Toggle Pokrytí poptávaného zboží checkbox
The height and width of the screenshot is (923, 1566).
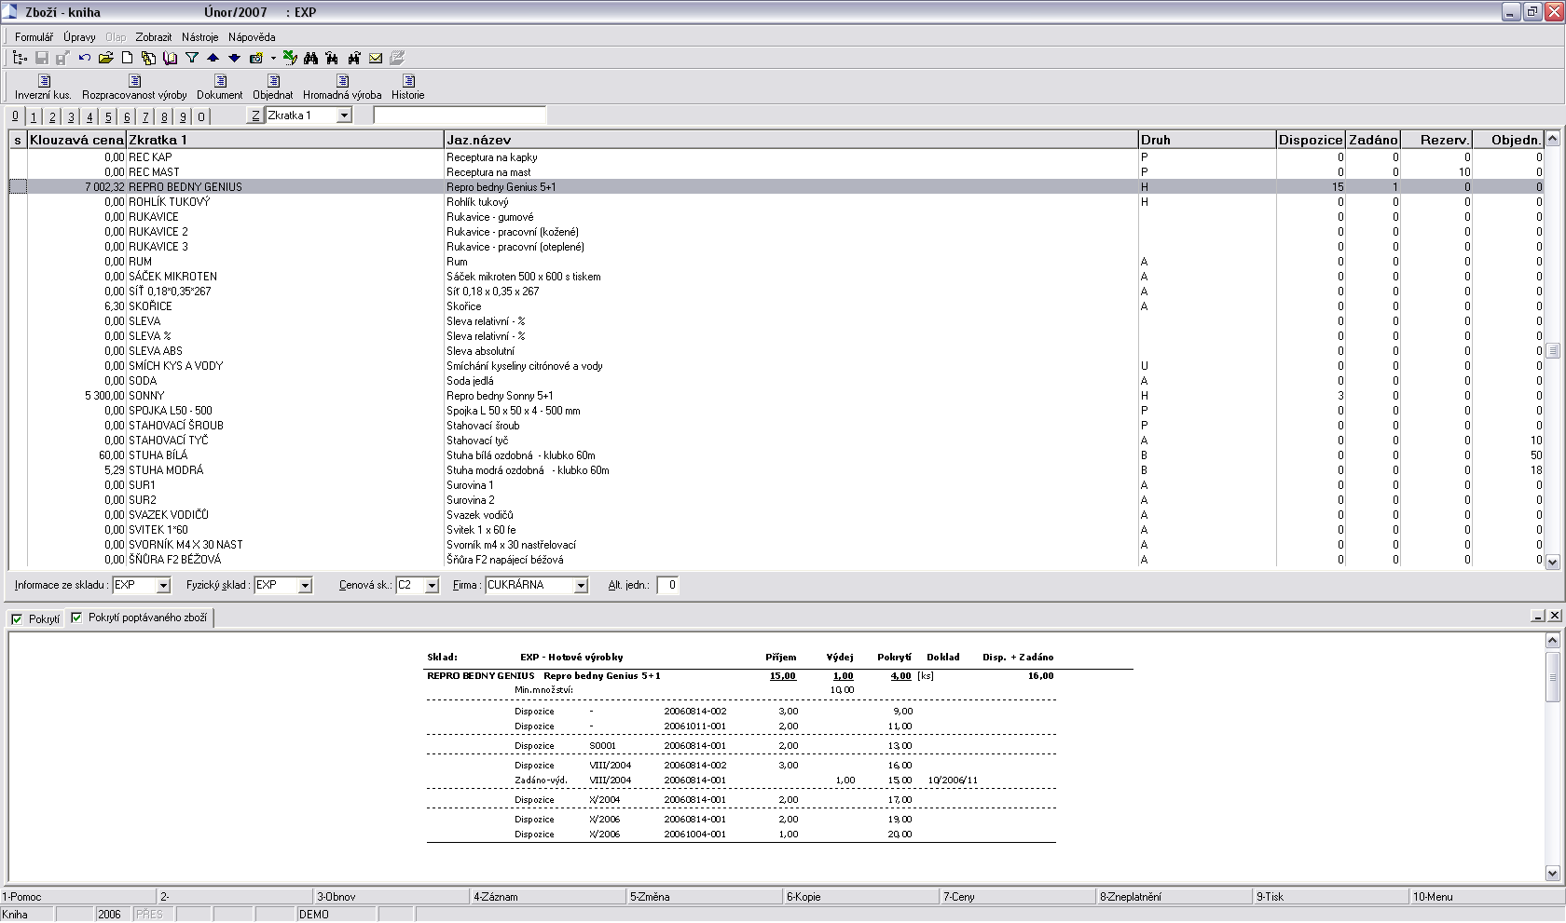click(76, 618)
